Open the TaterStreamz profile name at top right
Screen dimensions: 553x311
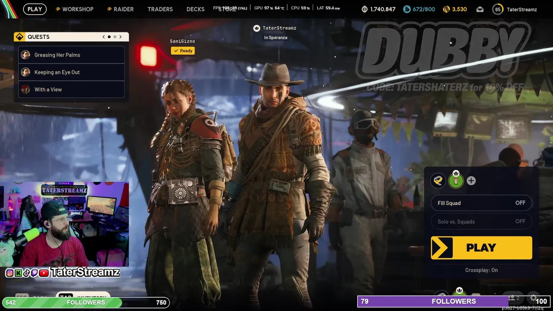click(522, 9)
